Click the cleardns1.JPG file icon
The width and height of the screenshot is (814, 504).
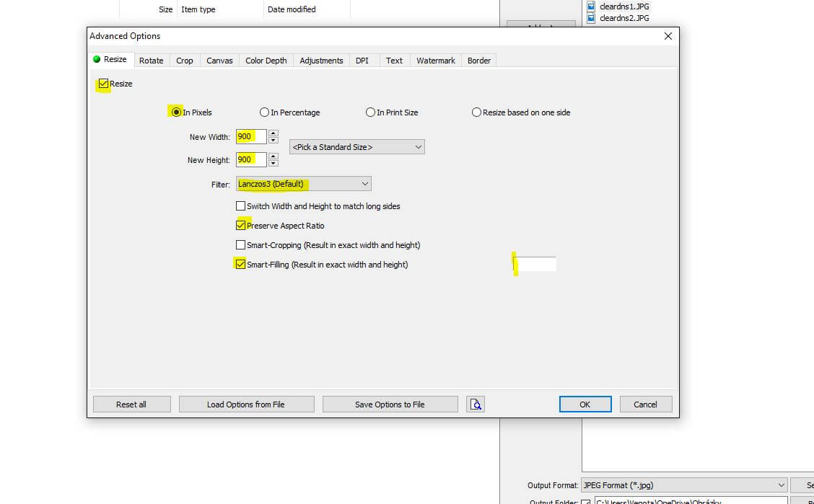(x=591, y=6)
